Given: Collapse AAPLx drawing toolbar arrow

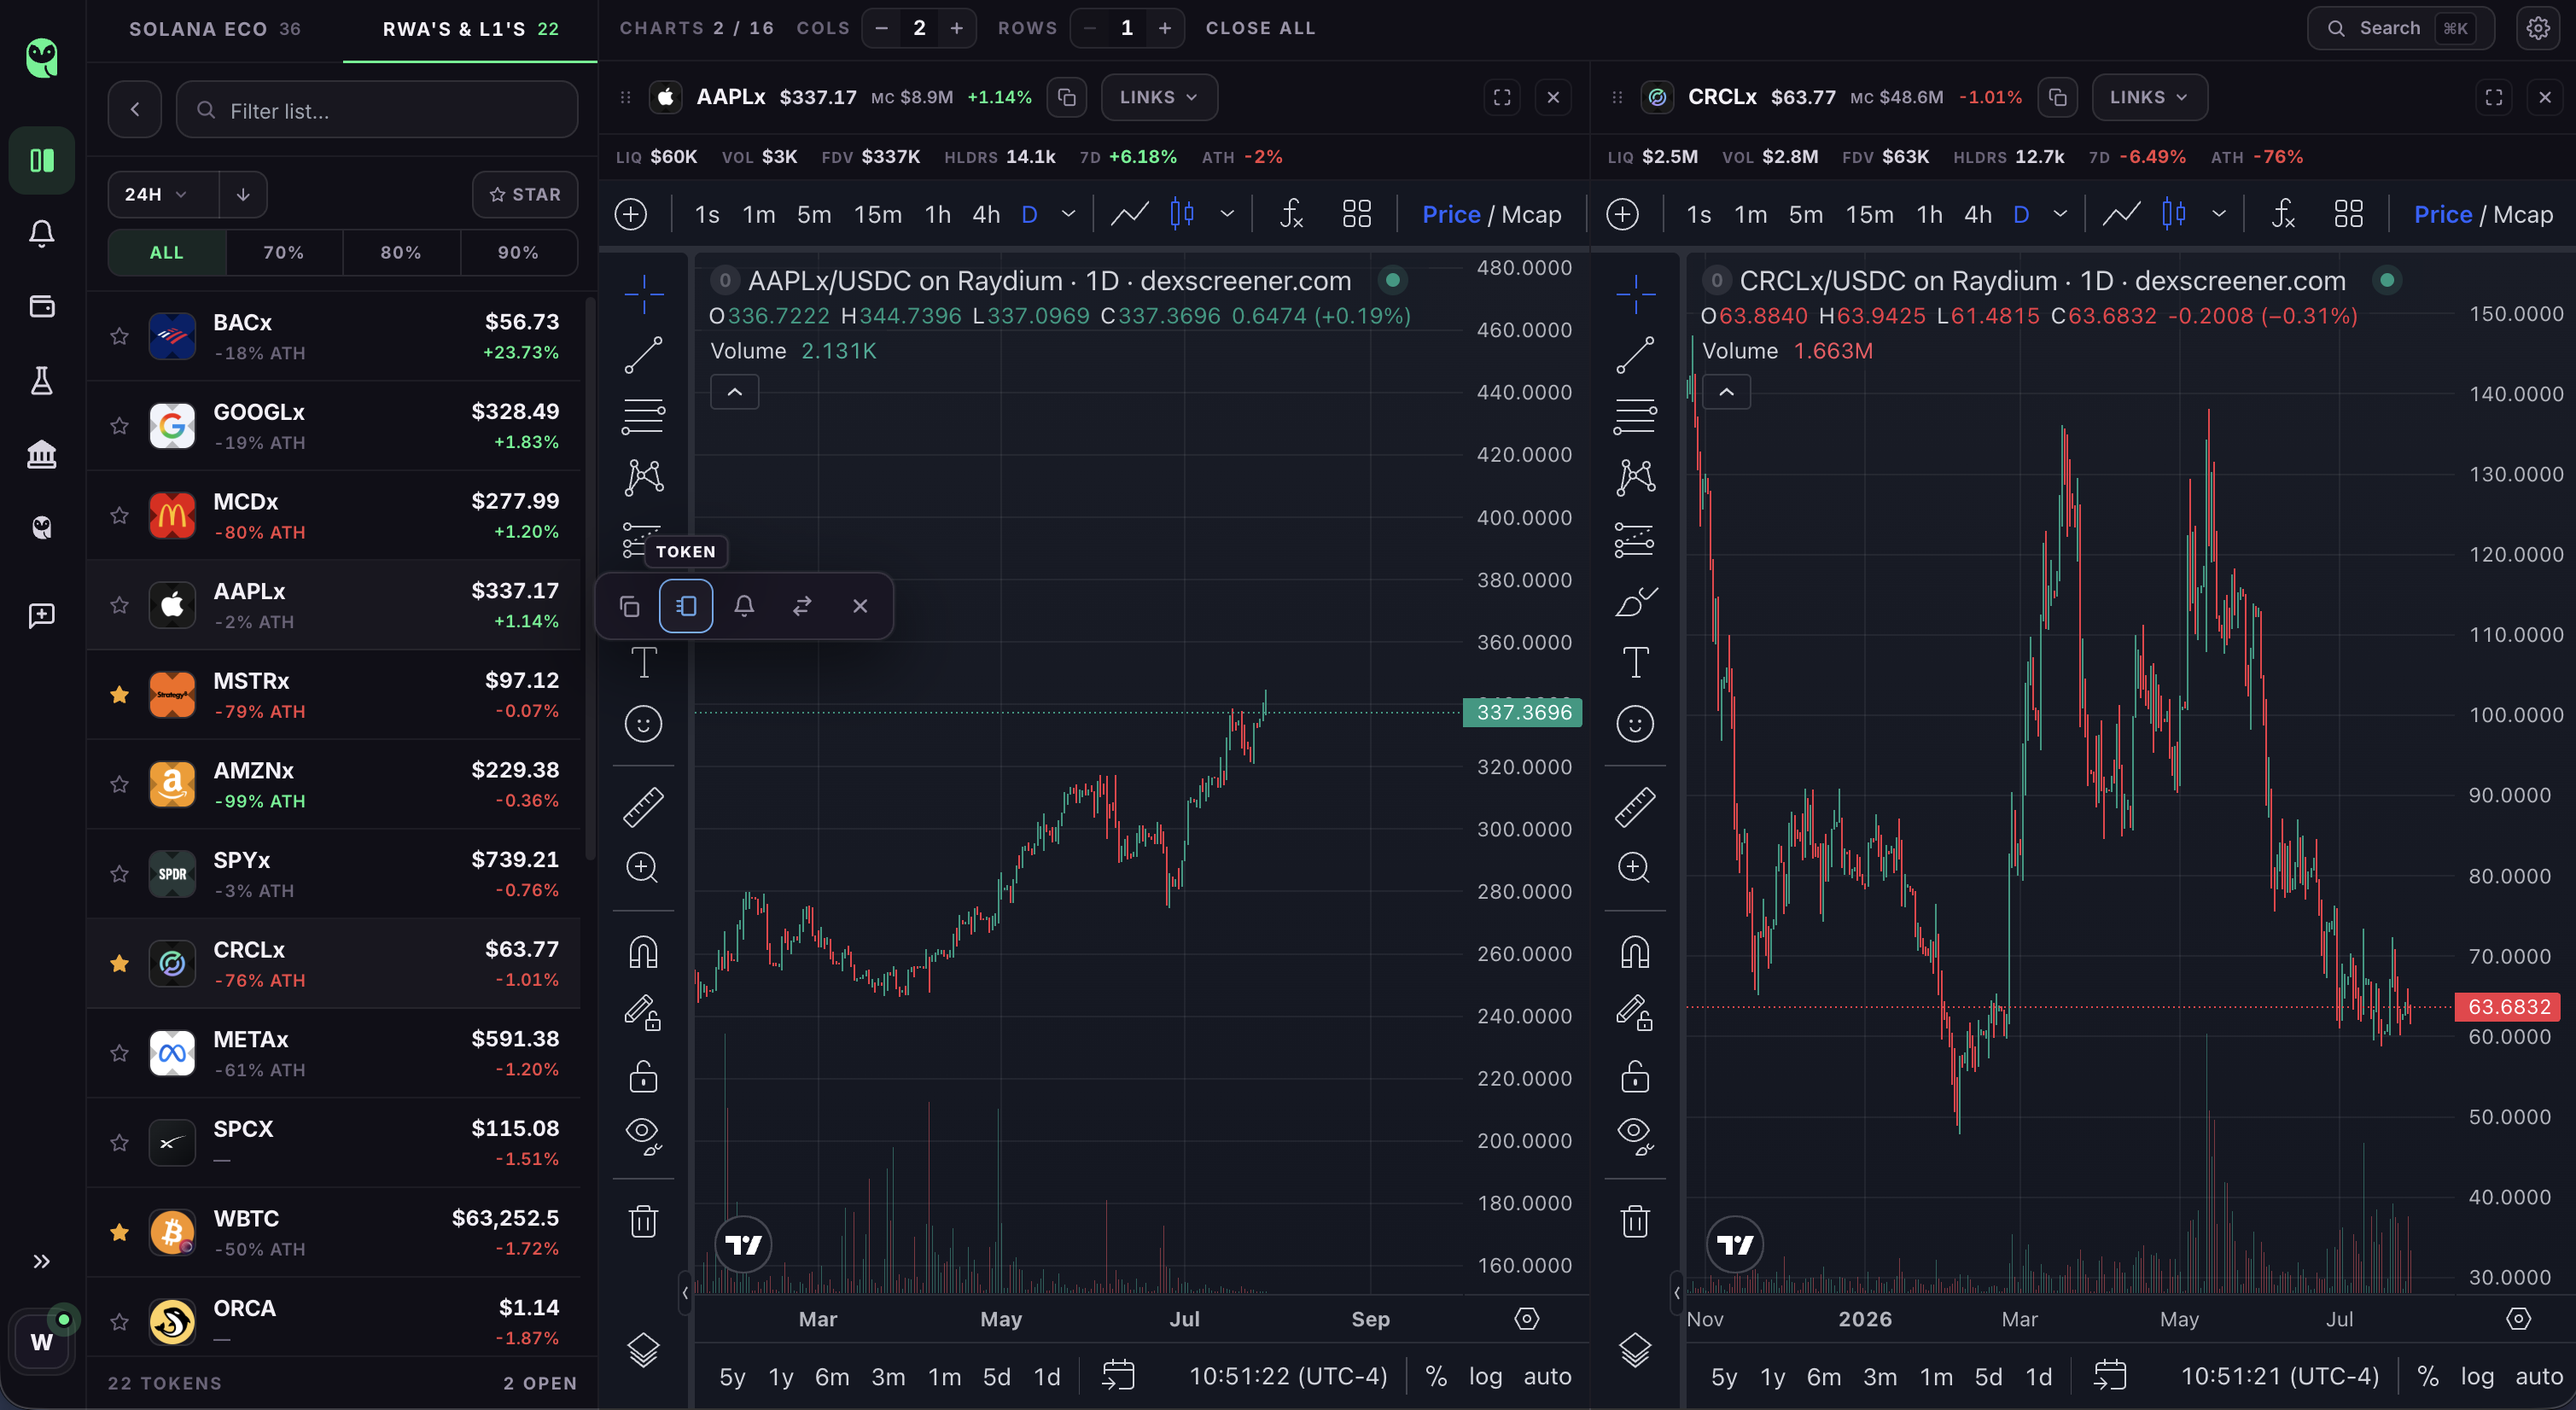Looking at the screenshot, I should click(685, 1292).
